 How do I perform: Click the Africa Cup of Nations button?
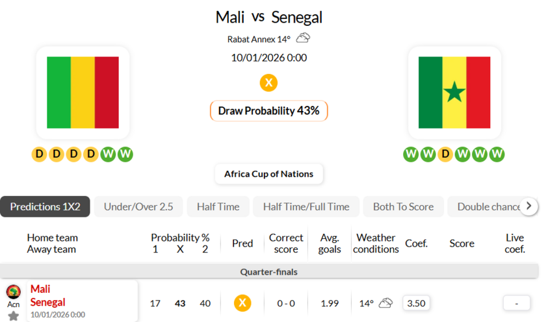coord(268,174)
